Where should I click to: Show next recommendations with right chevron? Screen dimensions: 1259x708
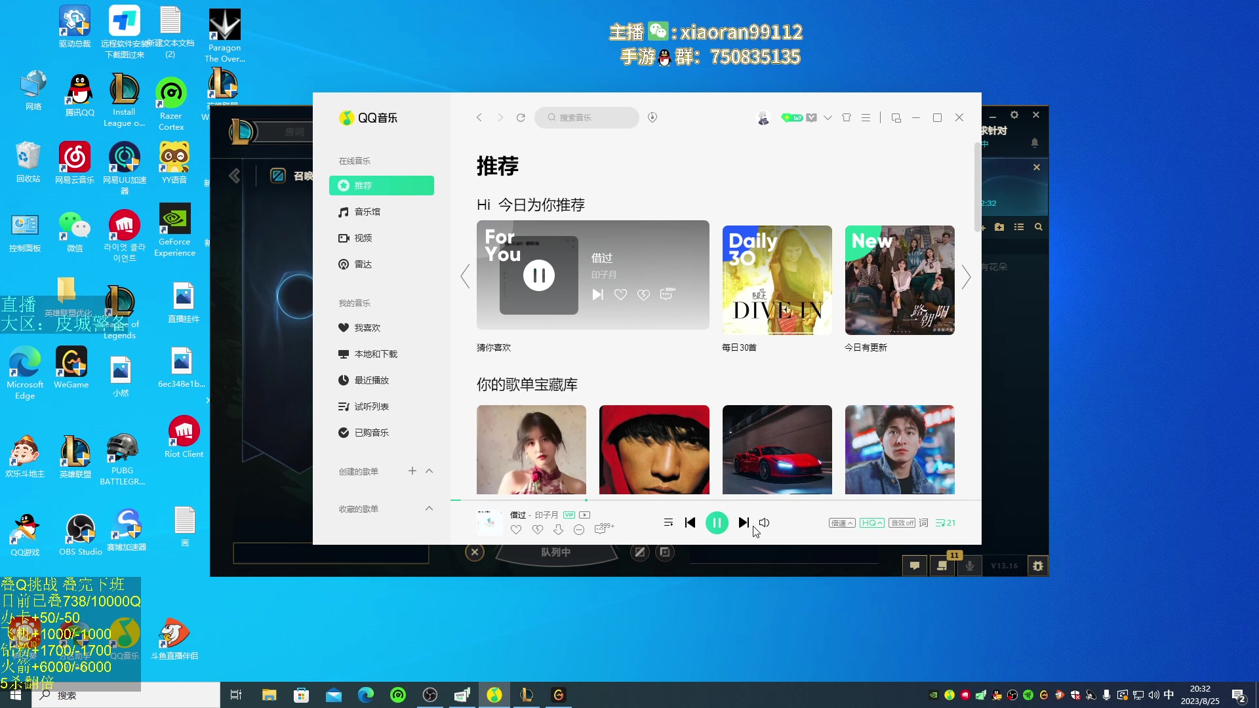pyautogui.click(x=967, y=277)
